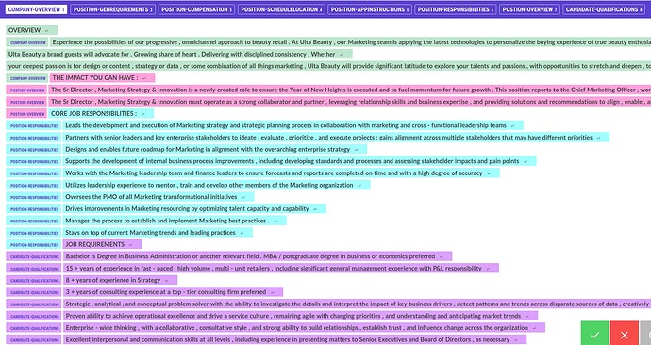Select the 8+ years of experience in Strategy line
651x345 pixels.
coord(120,280)
